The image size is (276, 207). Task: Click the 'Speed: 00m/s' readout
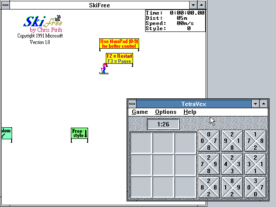[x=170, y=23]
